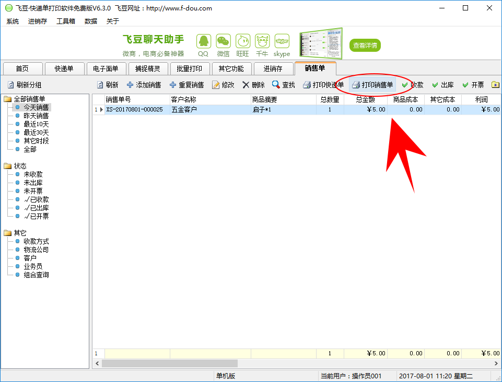
Task: Click 销售单号 column header
Action: pos(137,100)
